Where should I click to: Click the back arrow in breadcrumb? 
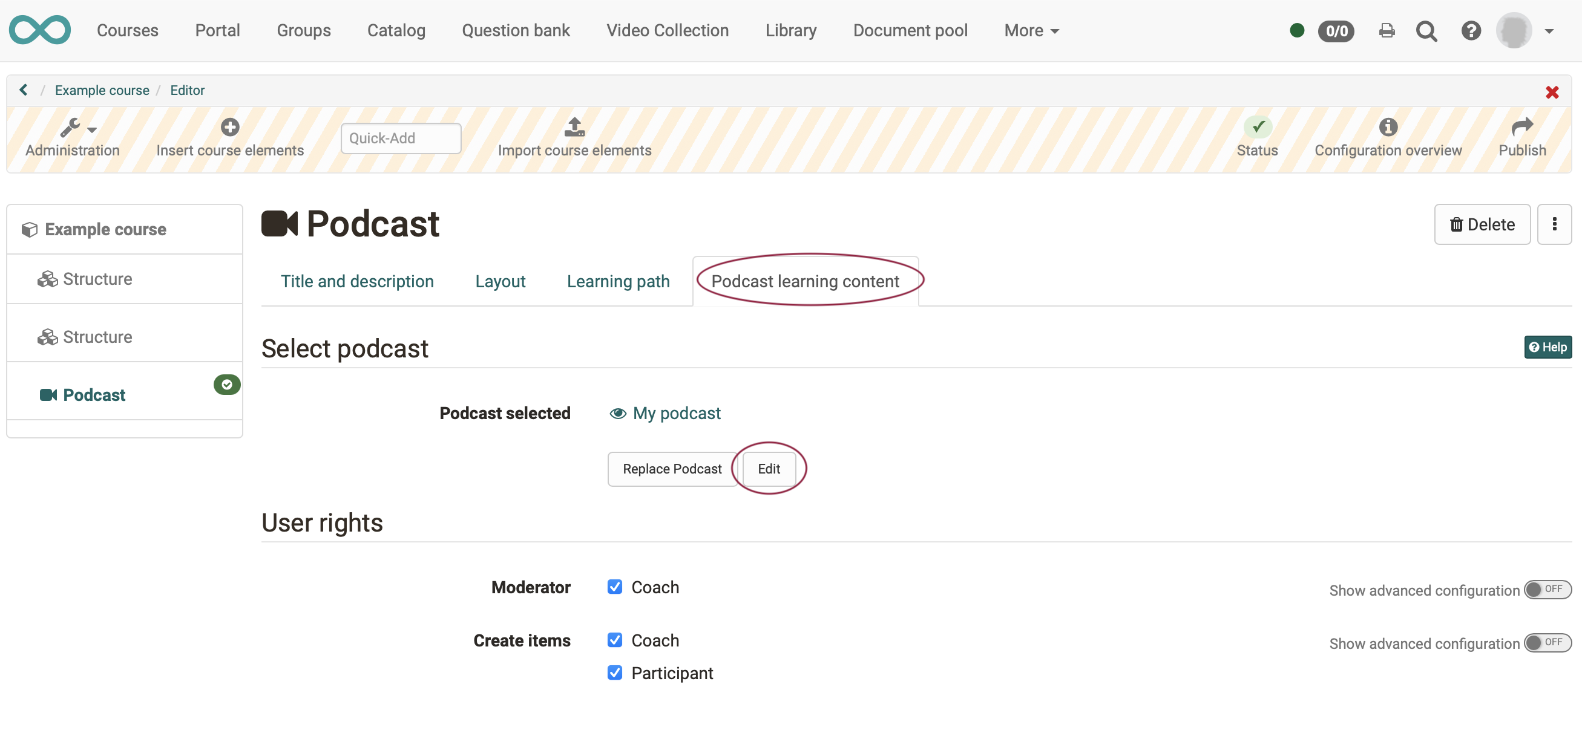(24, 90)
